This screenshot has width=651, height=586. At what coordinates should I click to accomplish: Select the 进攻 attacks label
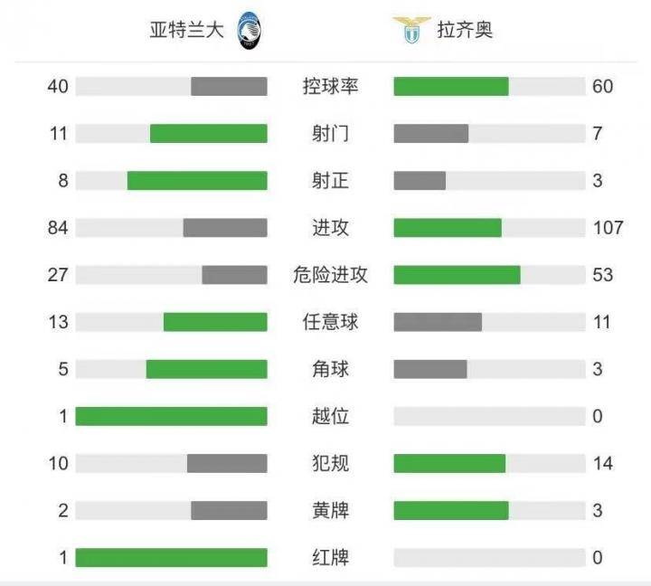331,228
